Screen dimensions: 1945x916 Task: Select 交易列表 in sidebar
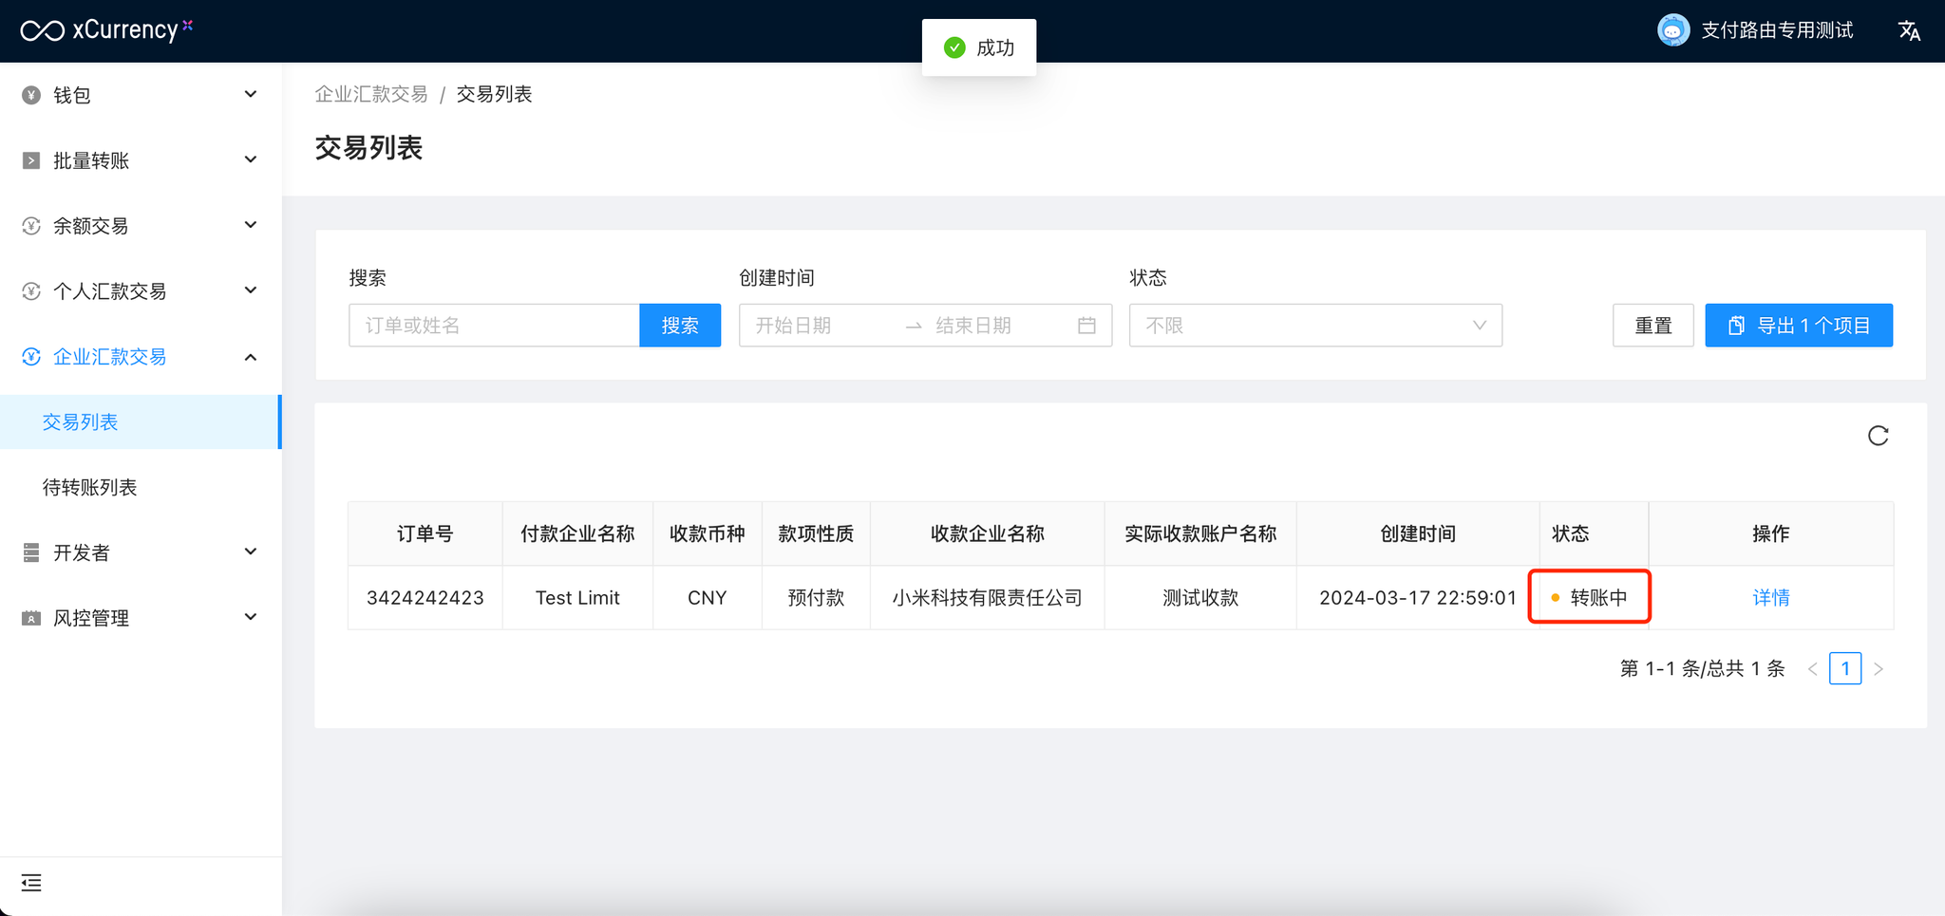pyautogui.click(x=81, y=422)
